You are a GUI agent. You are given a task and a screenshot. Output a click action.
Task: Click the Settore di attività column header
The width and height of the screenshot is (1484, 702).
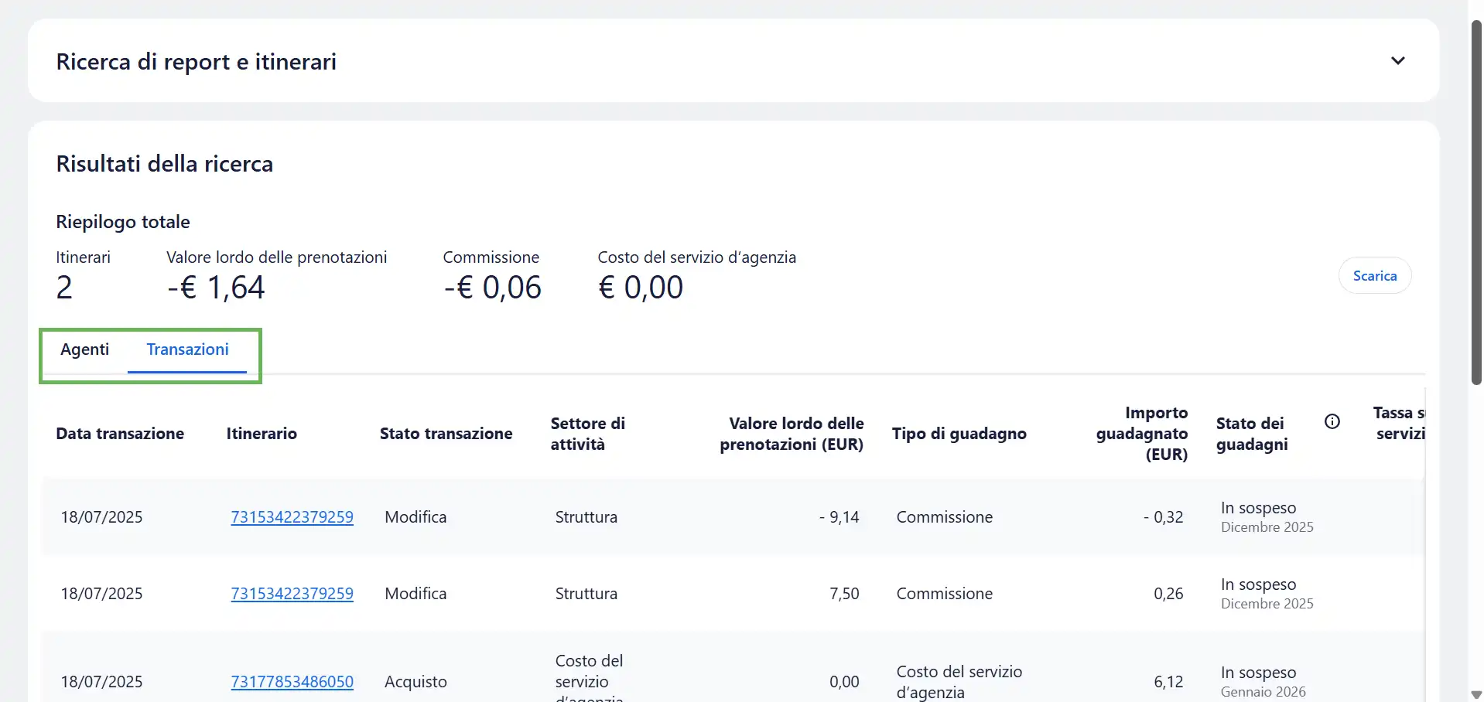coord(587,434)
